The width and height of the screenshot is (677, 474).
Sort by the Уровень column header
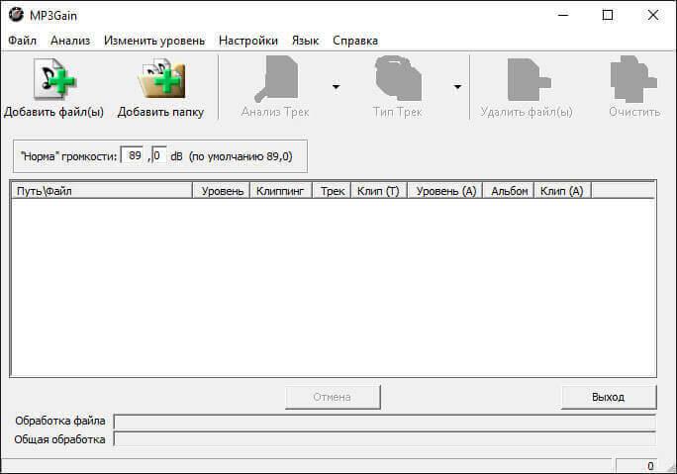pos(221,191)
